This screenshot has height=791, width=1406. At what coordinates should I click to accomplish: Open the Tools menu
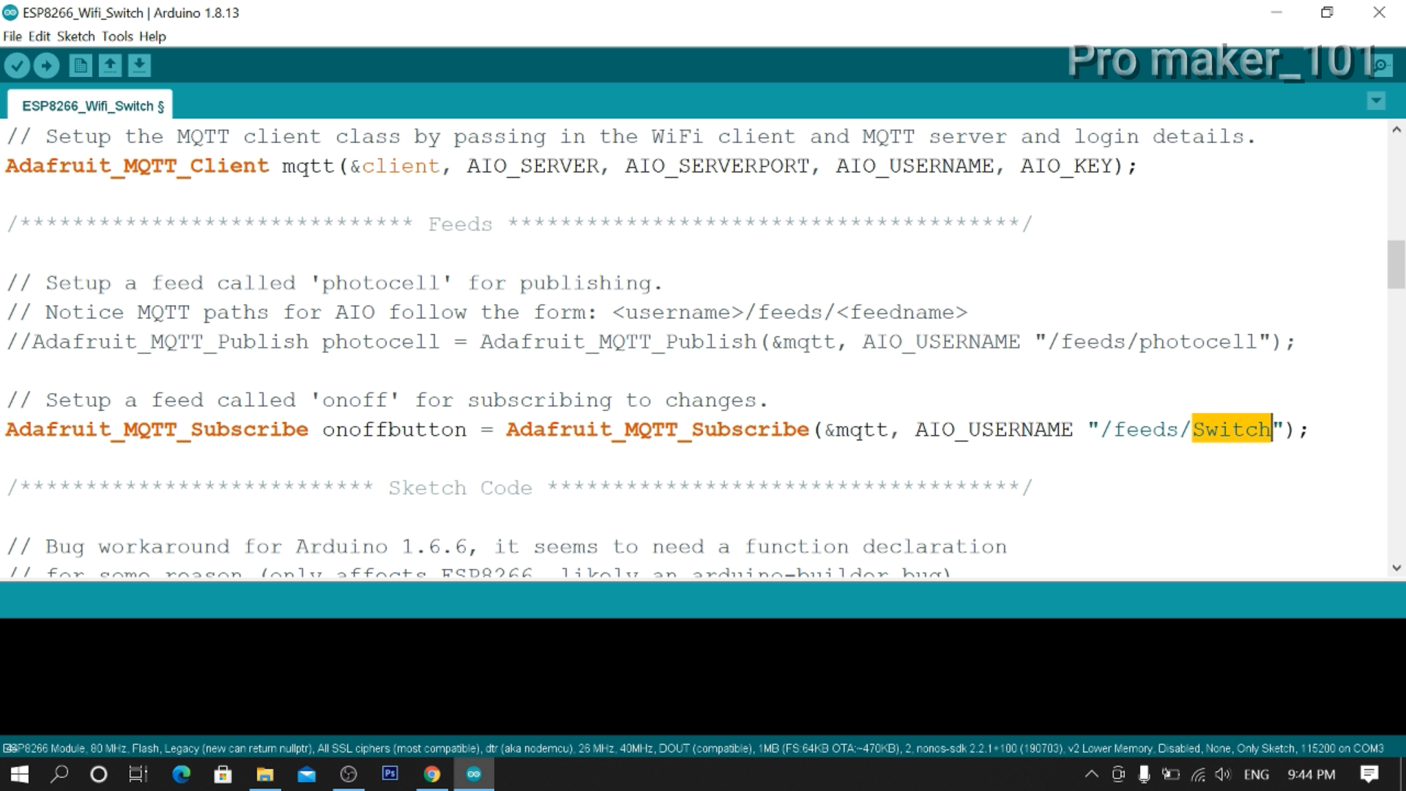coord(118,36)
